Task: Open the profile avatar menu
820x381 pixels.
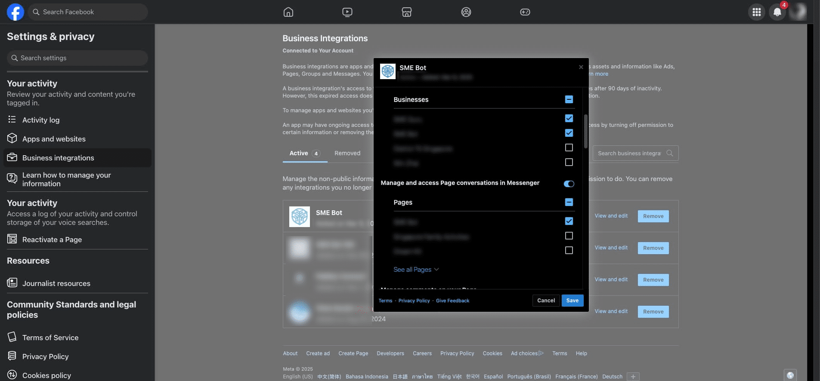Action: (798, 12)
